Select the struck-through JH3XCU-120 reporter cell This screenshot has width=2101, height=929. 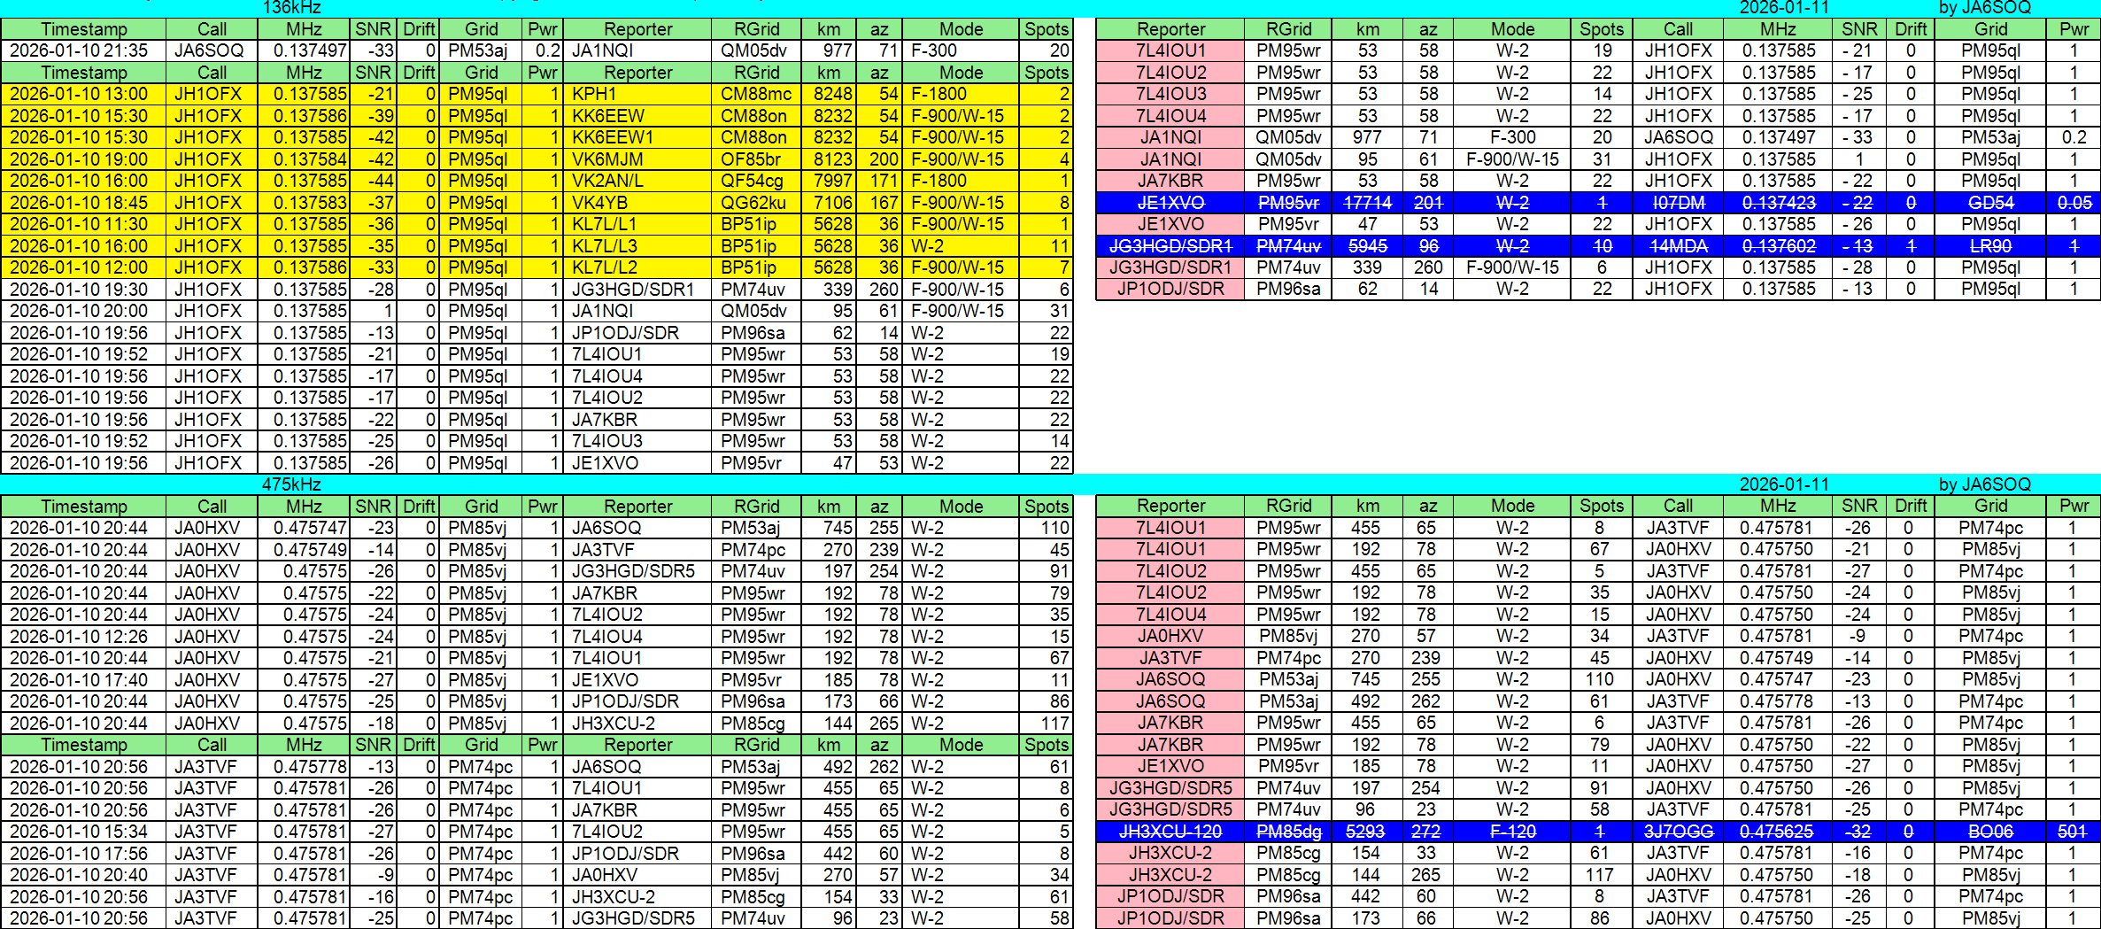(1170, 832)
